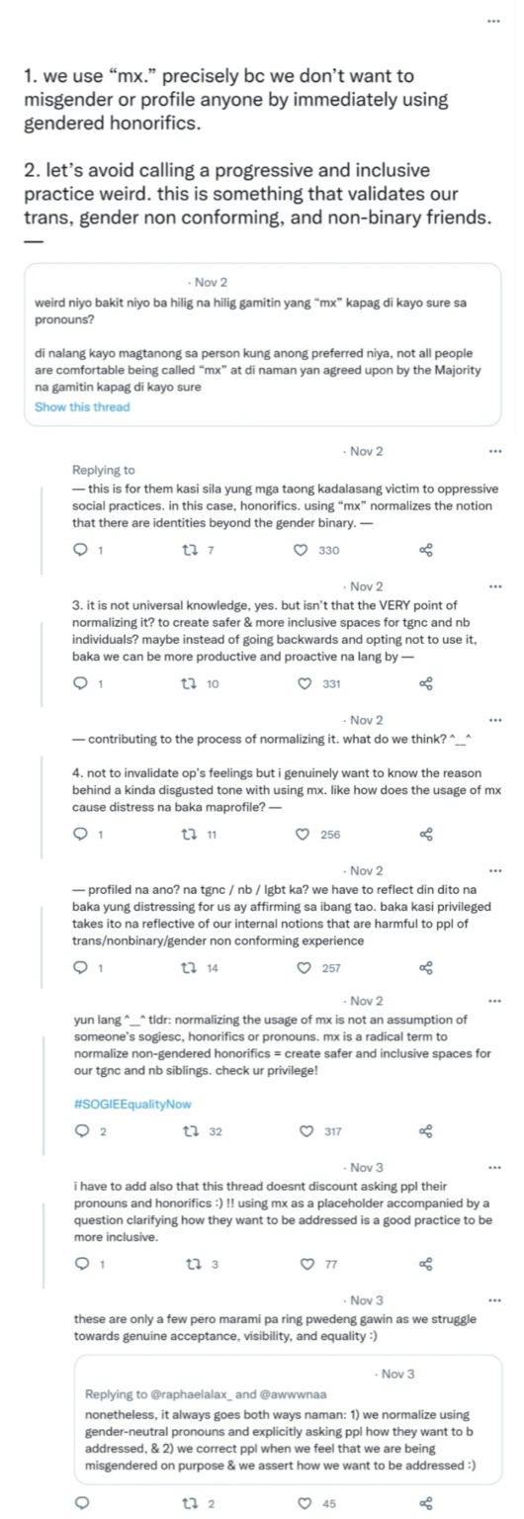Viewport: 524px width, 1519px height.
Task: Like the tweet with 257 likes
Action: (302, 968)
